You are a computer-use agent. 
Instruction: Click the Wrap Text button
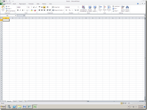point(56,7)
